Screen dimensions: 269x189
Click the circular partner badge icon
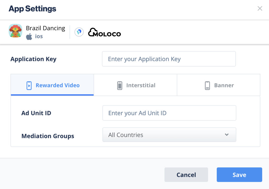click(79, 32)
